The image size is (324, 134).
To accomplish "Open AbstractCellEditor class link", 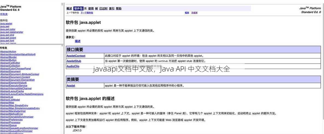I will pos(10,63).
